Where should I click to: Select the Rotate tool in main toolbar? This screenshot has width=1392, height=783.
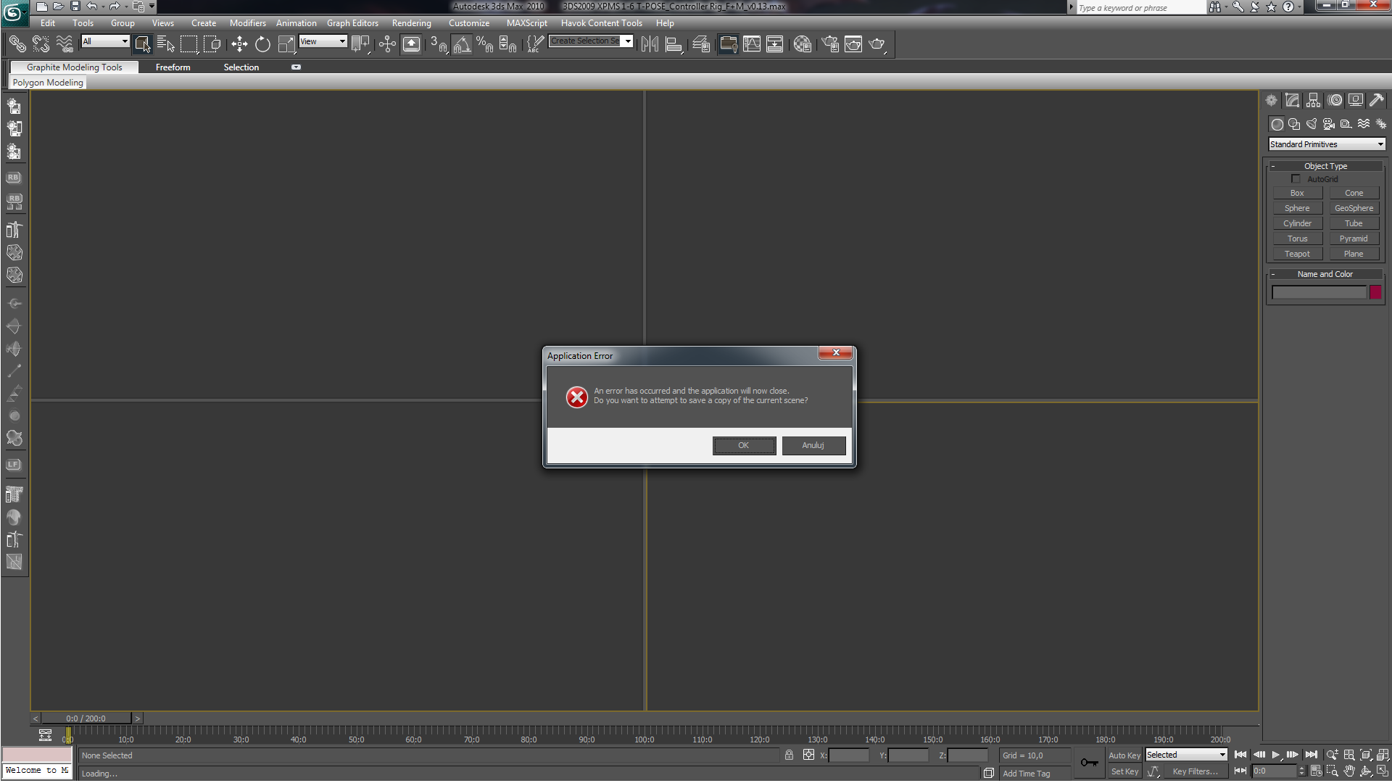262,45
